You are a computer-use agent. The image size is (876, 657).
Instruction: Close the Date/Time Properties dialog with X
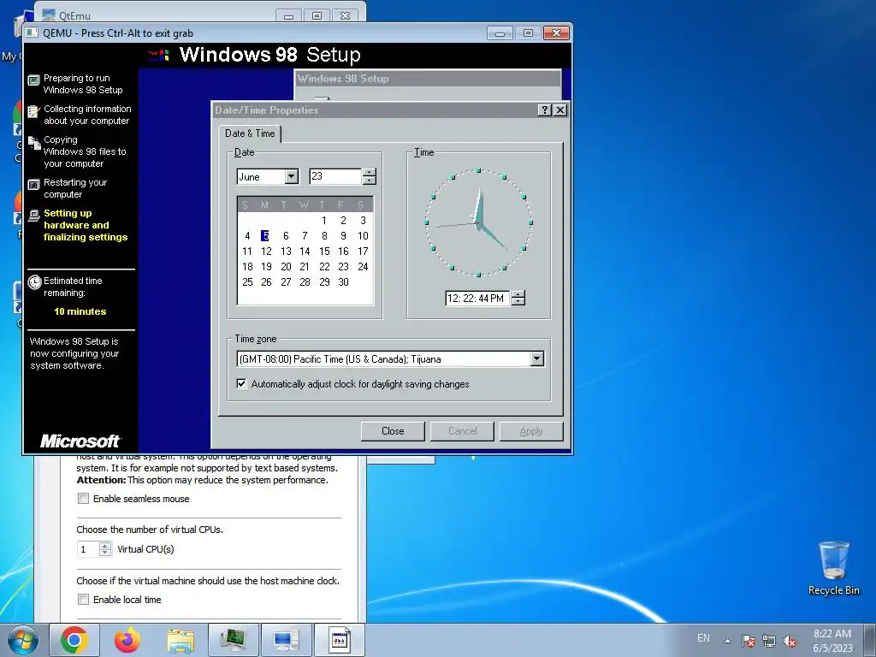[559, 110]
